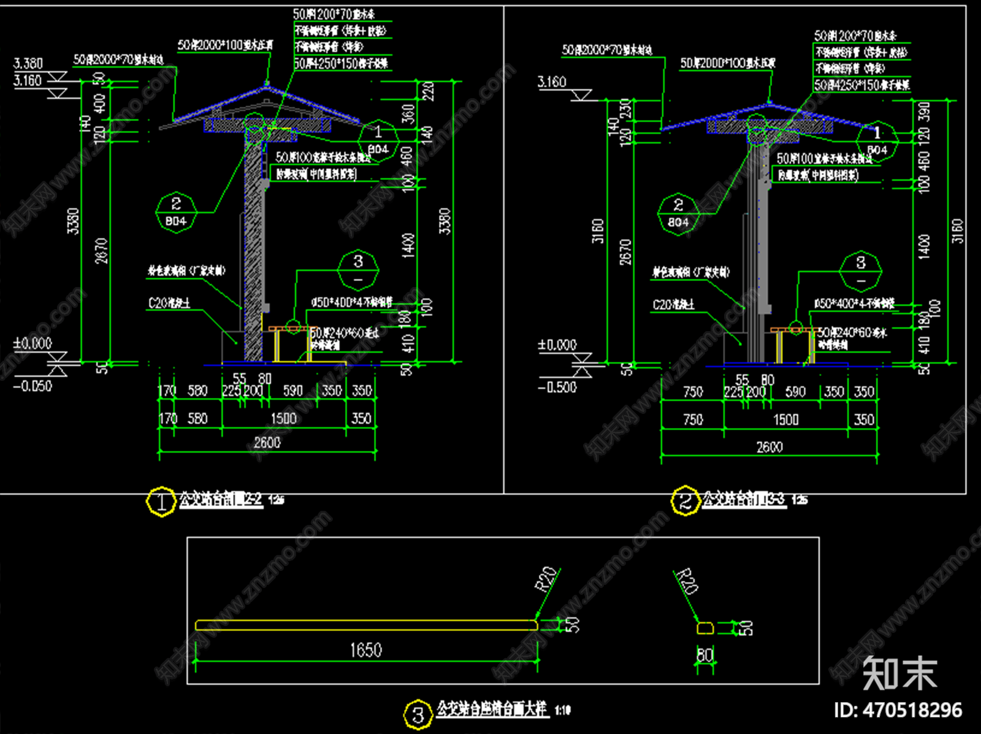The width and height of the screenshot is (981, 734).
Task: Select the 1500 dimension in section 2-2
Action: pyautogui.click(x=284, y=419)
